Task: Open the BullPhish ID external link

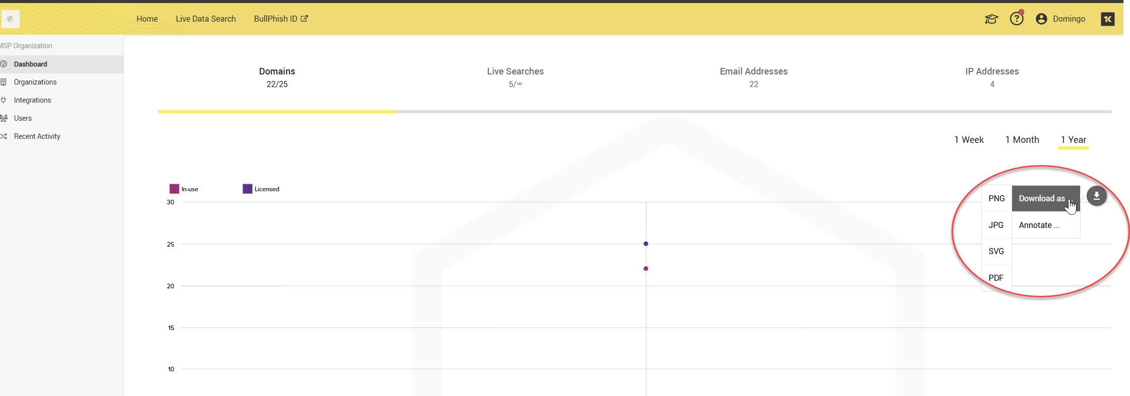Action: click(x=281, y=19)
